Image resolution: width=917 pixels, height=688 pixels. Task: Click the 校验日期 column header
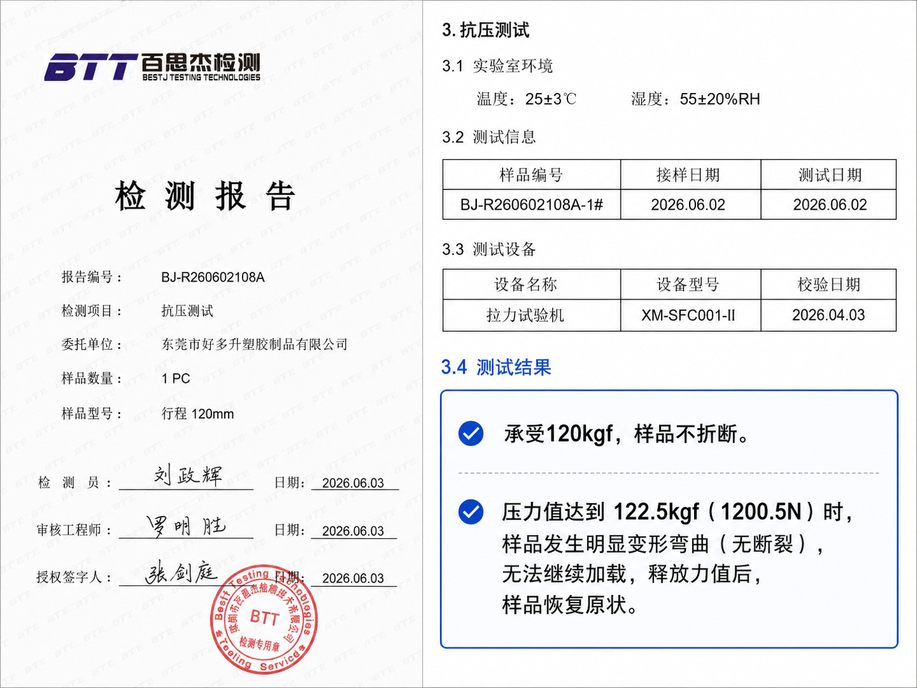click(x=829, y=284)
